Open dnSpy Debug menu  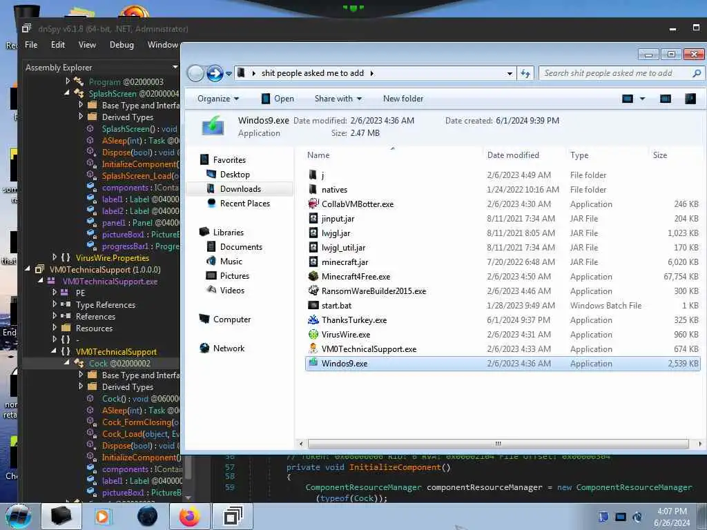coord(122,45)
